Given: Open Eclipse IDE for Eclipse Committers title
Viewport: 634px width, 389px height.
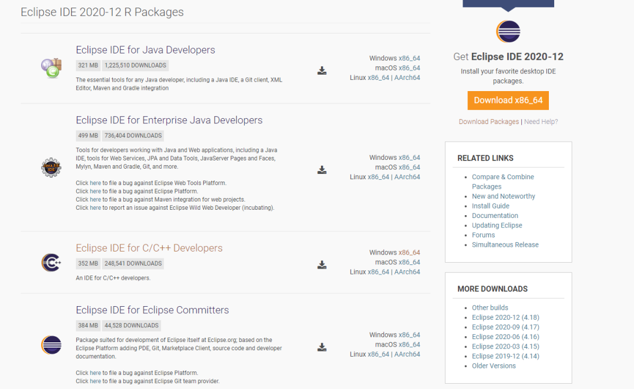Looking at the screenshot, I should (x=153, y=310).
